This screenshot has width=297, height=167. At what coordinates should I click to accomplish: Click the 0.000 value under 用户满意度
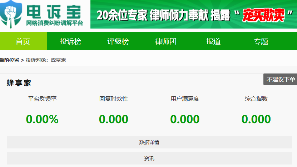(185, 119)
